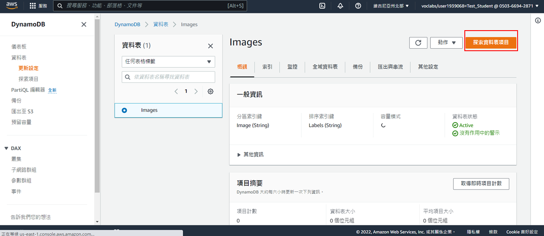544x236 pixels.
Task: Open 隱私權 footer link
Action: tap(473, 232)
